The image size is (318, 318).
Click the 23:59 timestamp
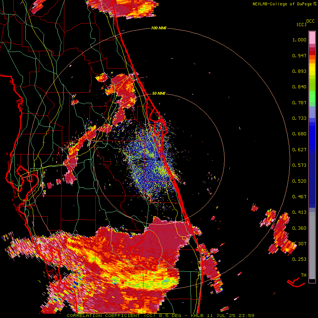246,316
